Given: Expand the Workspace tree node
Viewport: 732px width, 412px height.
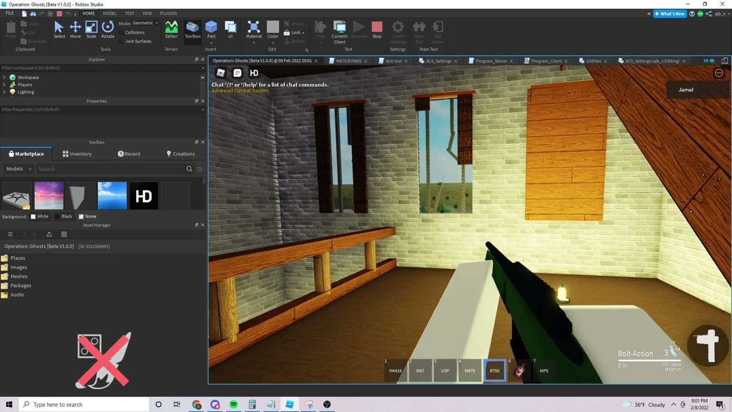Looking at the screenshot, I should click(4, 77).
